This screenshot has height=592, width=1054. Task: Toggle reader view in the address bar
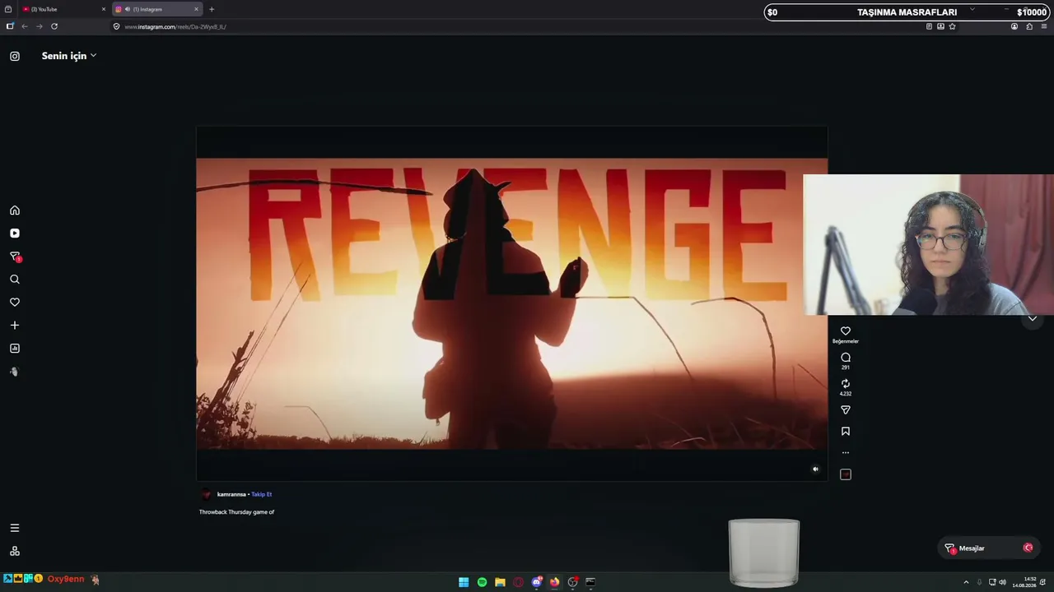(929, 26)
